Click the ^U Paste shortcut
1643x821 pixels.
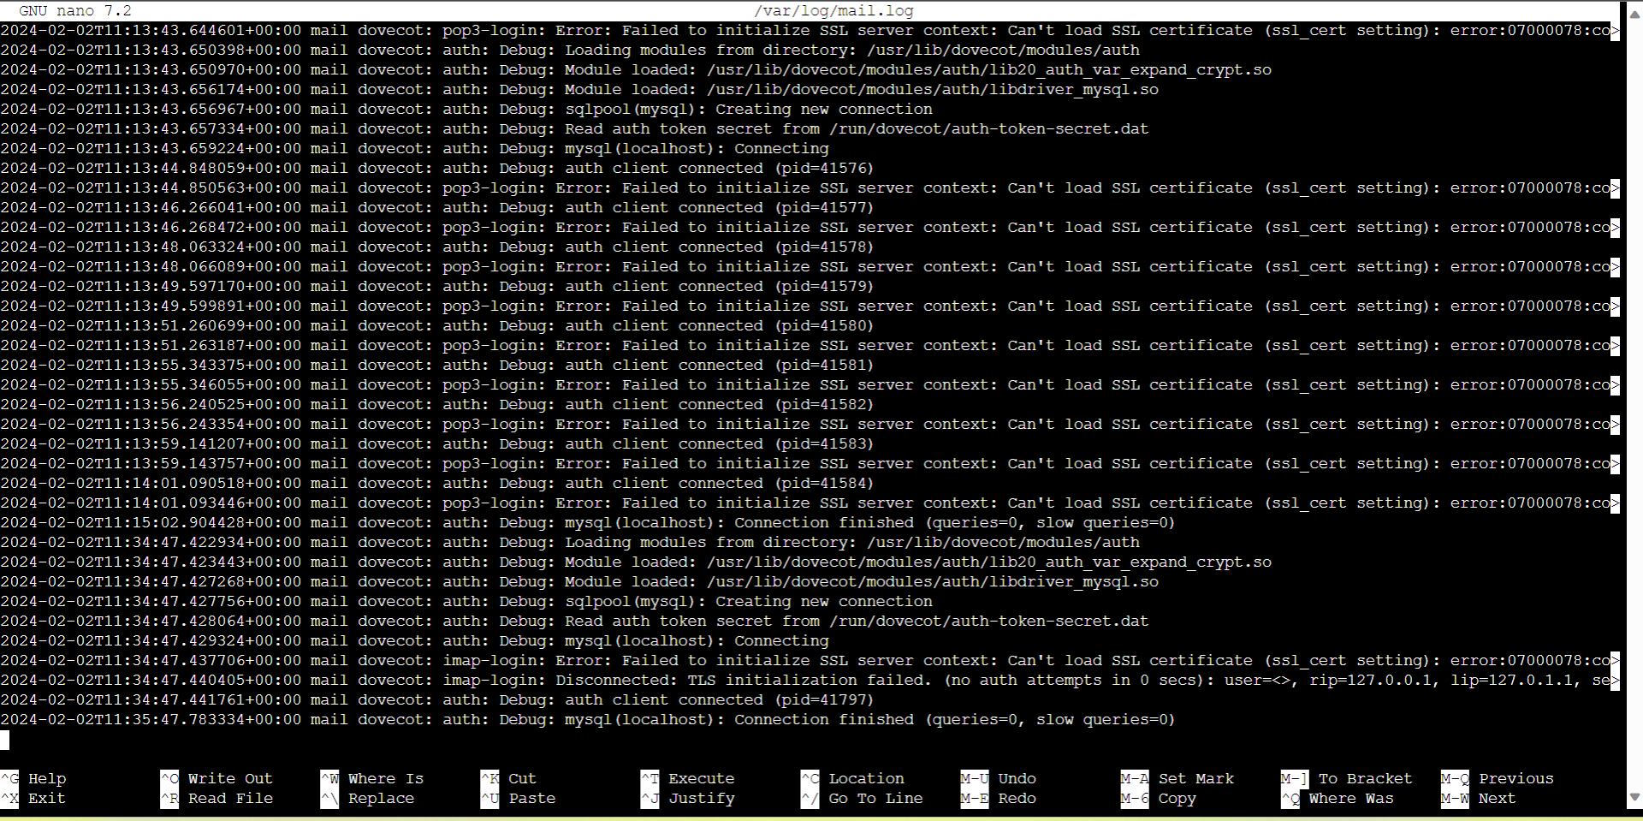point(519,798)
